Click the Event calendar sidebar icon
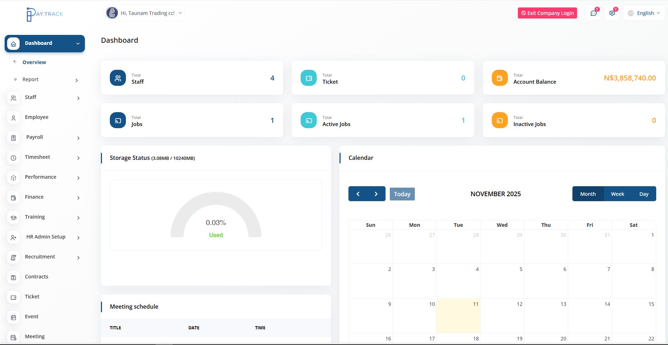Screen dimensions: 668x345 (x=14, y=317)
